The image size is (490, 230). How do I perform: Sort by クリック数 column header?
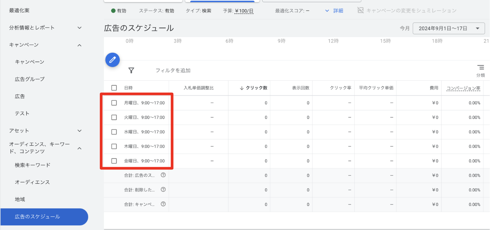pyautogui.click(x=257, y=88)
